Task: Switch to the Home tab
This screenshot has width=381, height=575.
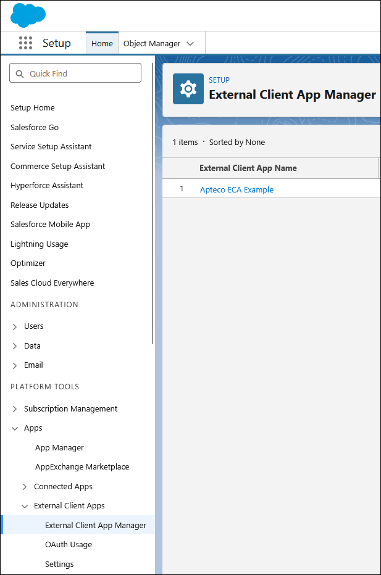Action: tap(102, 43)
